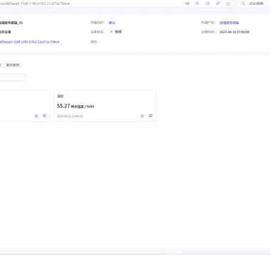Click the favorites star icon in address bar
The image size is (270, 255).
pos(228,4)
